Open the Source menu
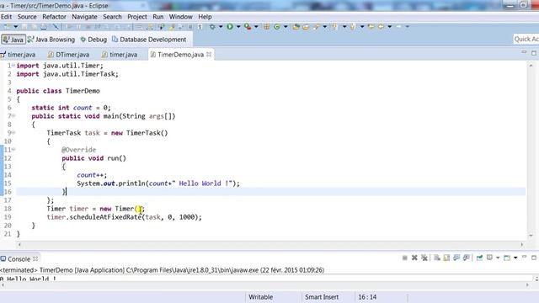The height and width of the screenshot is (303, 539). (x=27, y=17)
